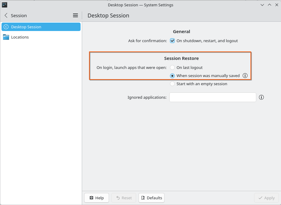Open the Desktop Session sidebar entry

(x=41, y=27)
